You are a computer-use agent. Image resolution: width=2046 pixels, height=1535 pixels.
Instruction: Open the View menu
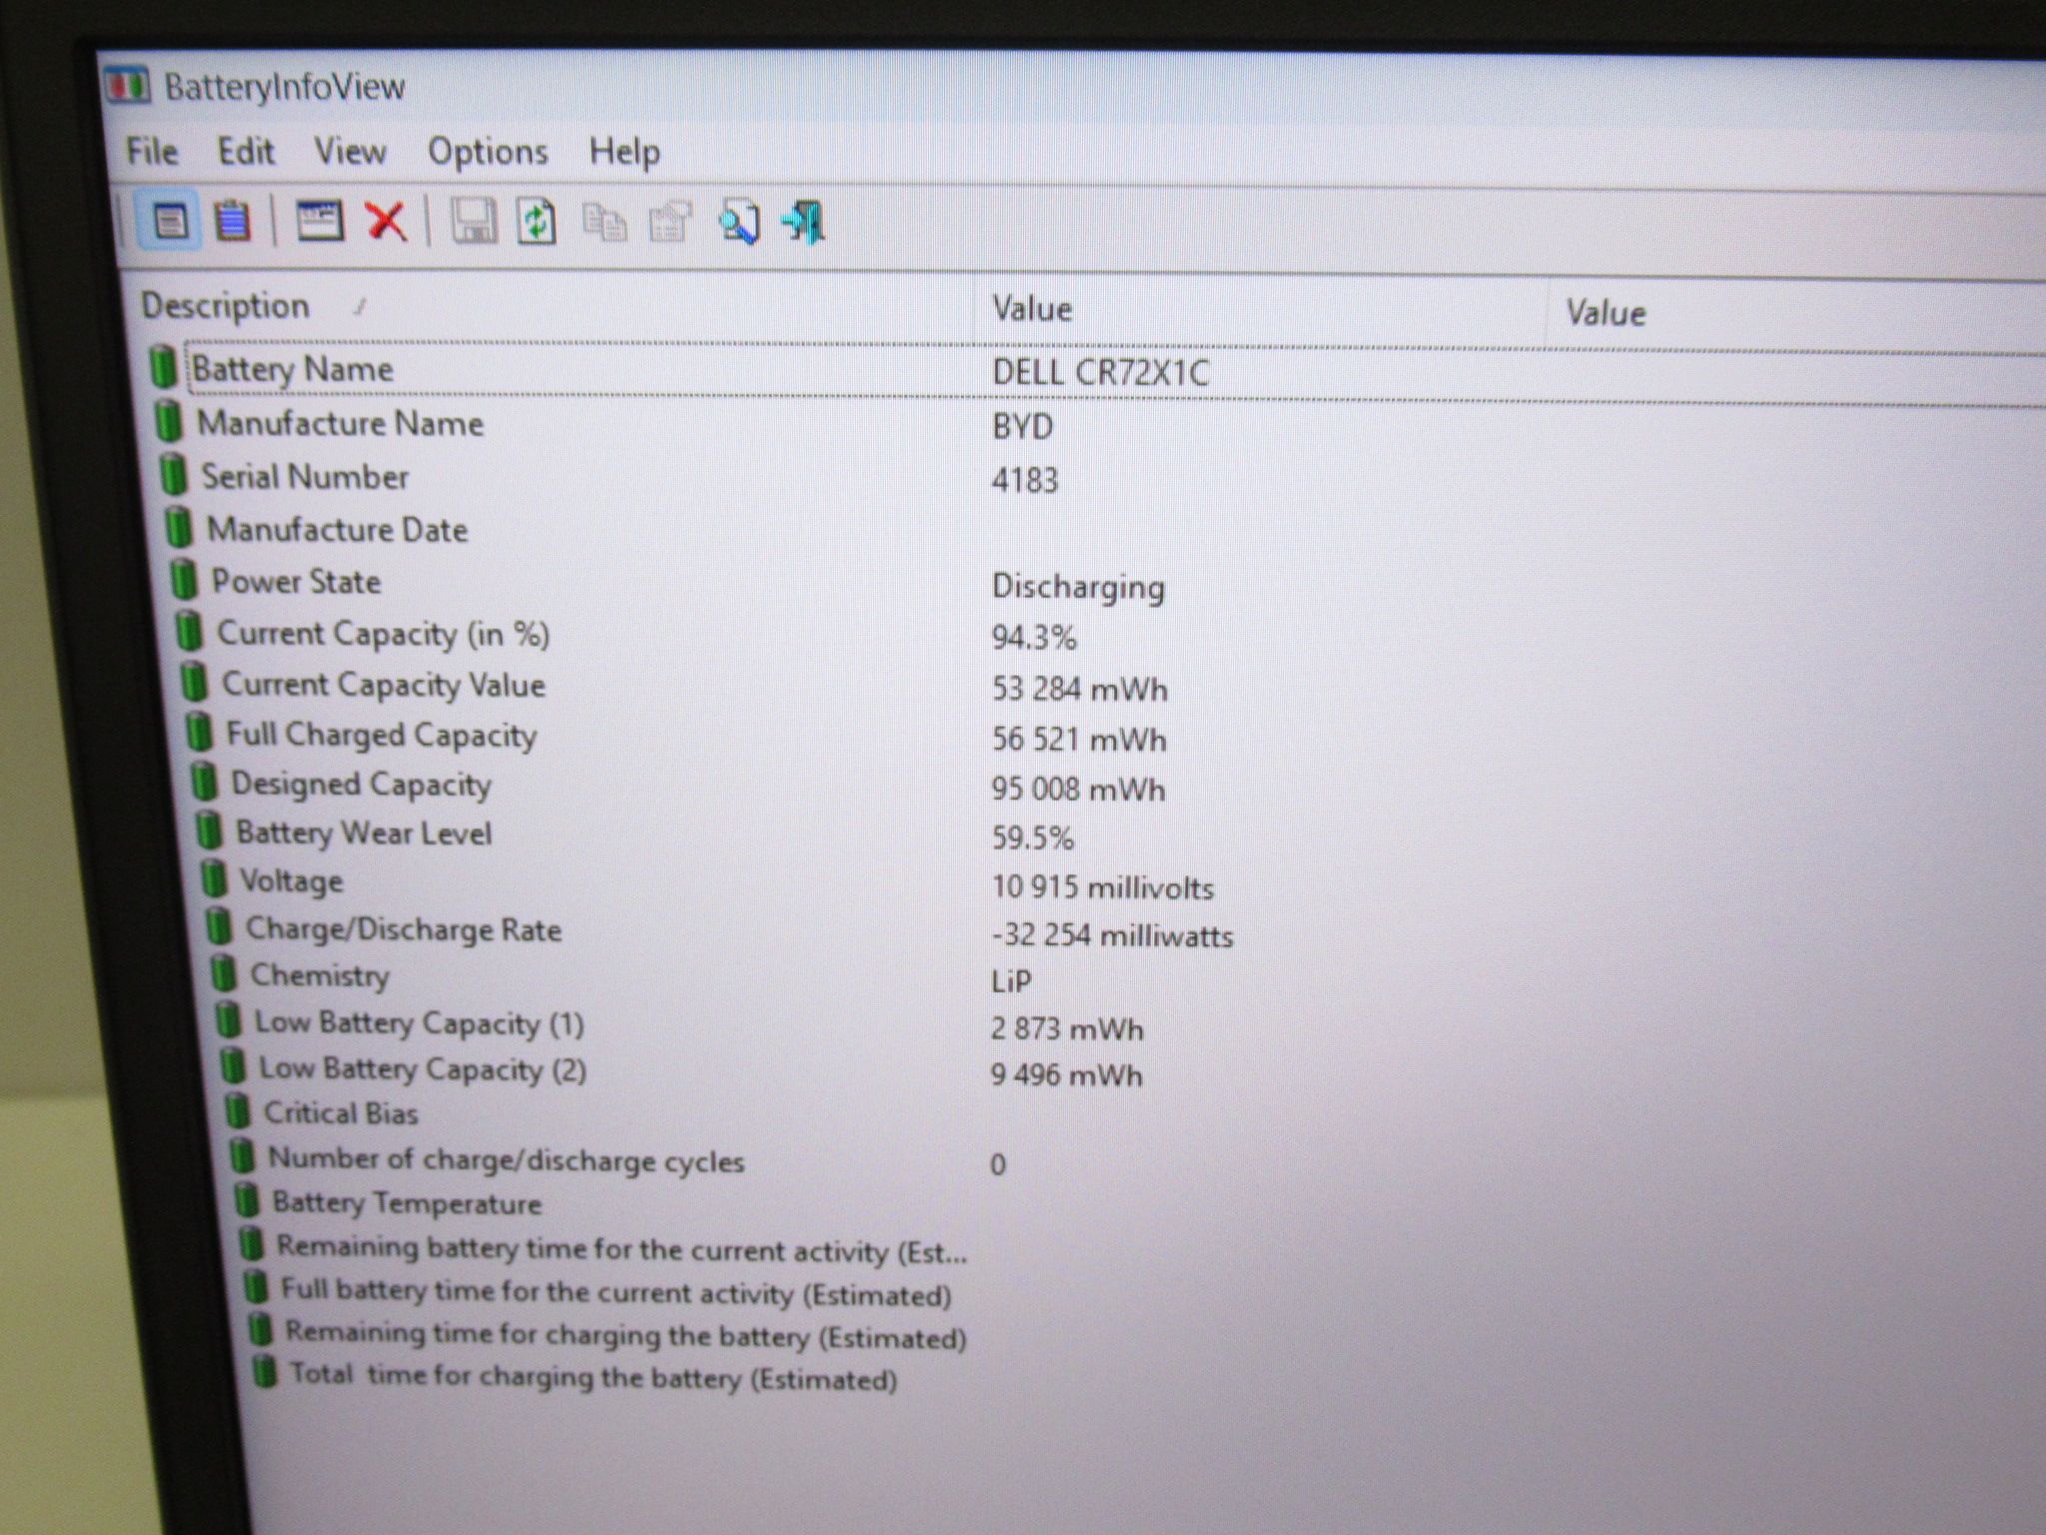[350, 151]
